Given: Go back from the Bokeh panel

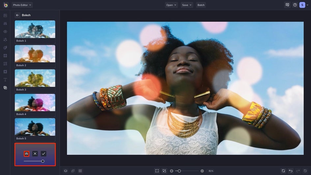Looking at the screenshot, I should tap(17, 15).
